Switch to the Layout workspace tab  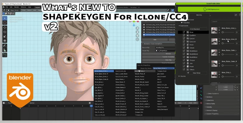(x=38, y=7)
